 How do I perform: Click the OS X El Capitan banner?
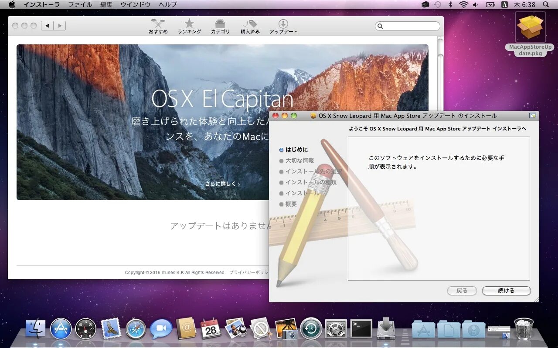222,122
